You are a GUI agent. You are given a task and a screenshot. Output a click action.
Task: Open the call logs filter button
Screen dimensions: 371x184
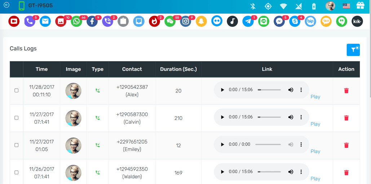coord(353,50)
